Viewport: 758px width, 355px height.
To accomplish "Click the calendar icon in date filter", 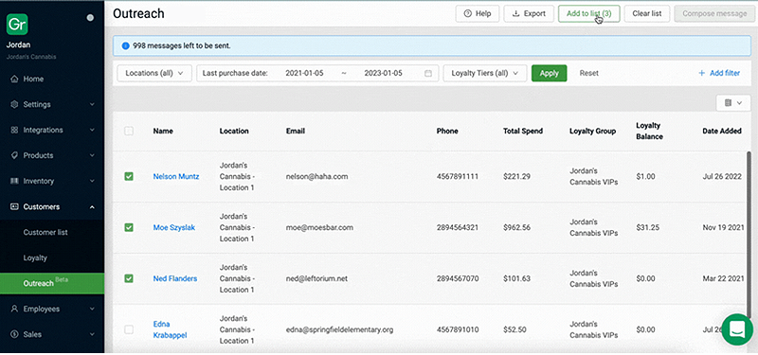I will 428,74.
